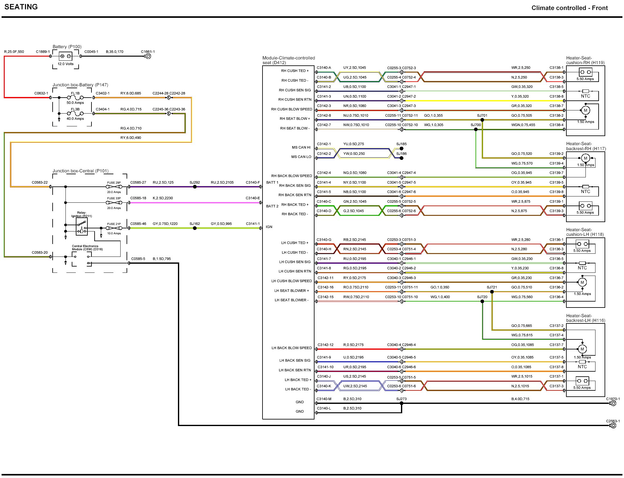Click the FUSE 21P 10 Amps symbol
Image resolution: width=624 pixels, height=478 pixels.
click(x=114, y=228)
